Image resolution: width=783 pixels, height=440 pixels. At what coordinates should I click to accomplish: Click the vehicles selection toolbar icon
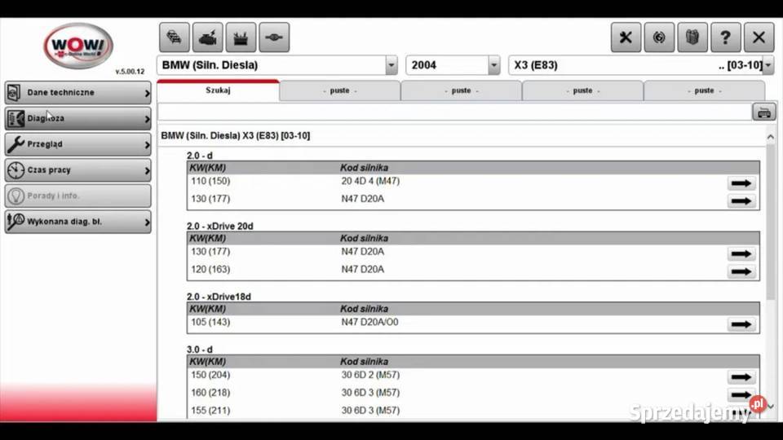coord(175,37)
